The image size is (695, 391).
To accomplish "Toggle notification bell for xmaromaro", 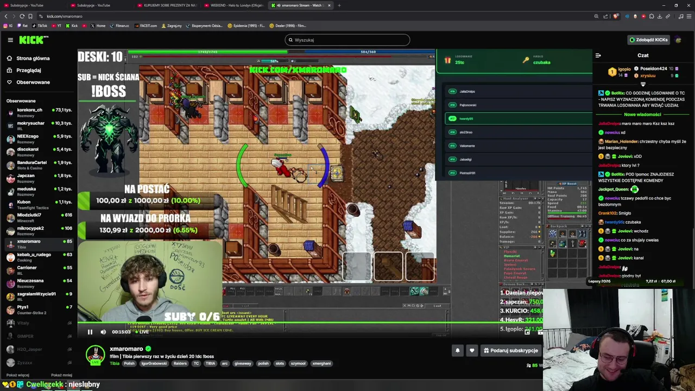I will coord(457,350).
